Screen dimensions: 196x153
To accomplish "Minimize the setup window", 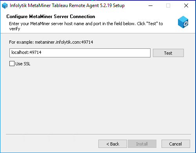I will 151,6.
